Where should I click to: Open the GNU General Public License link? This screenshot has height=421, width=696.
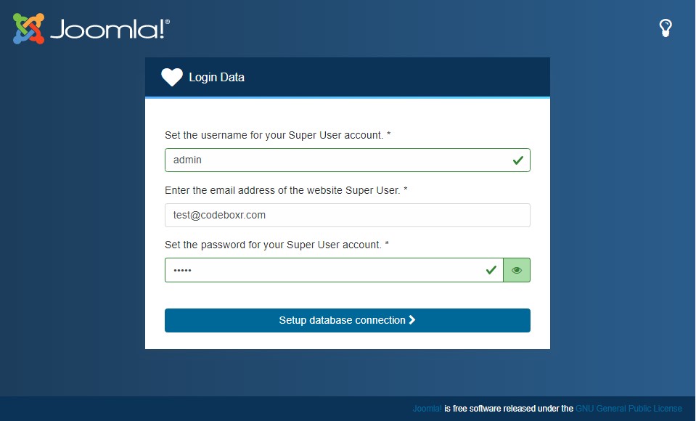pyautogui.click(x=629, y=409)
